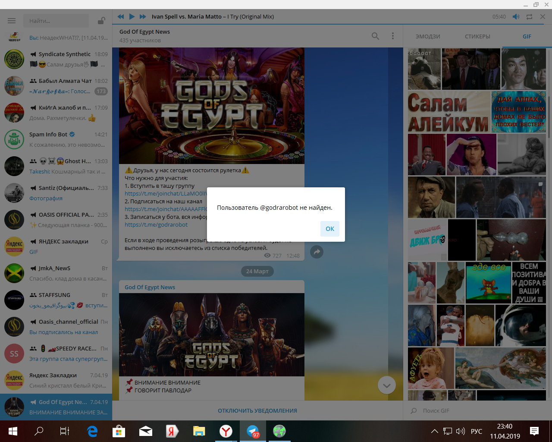Open the STAFFSUNG group chat

56,300
